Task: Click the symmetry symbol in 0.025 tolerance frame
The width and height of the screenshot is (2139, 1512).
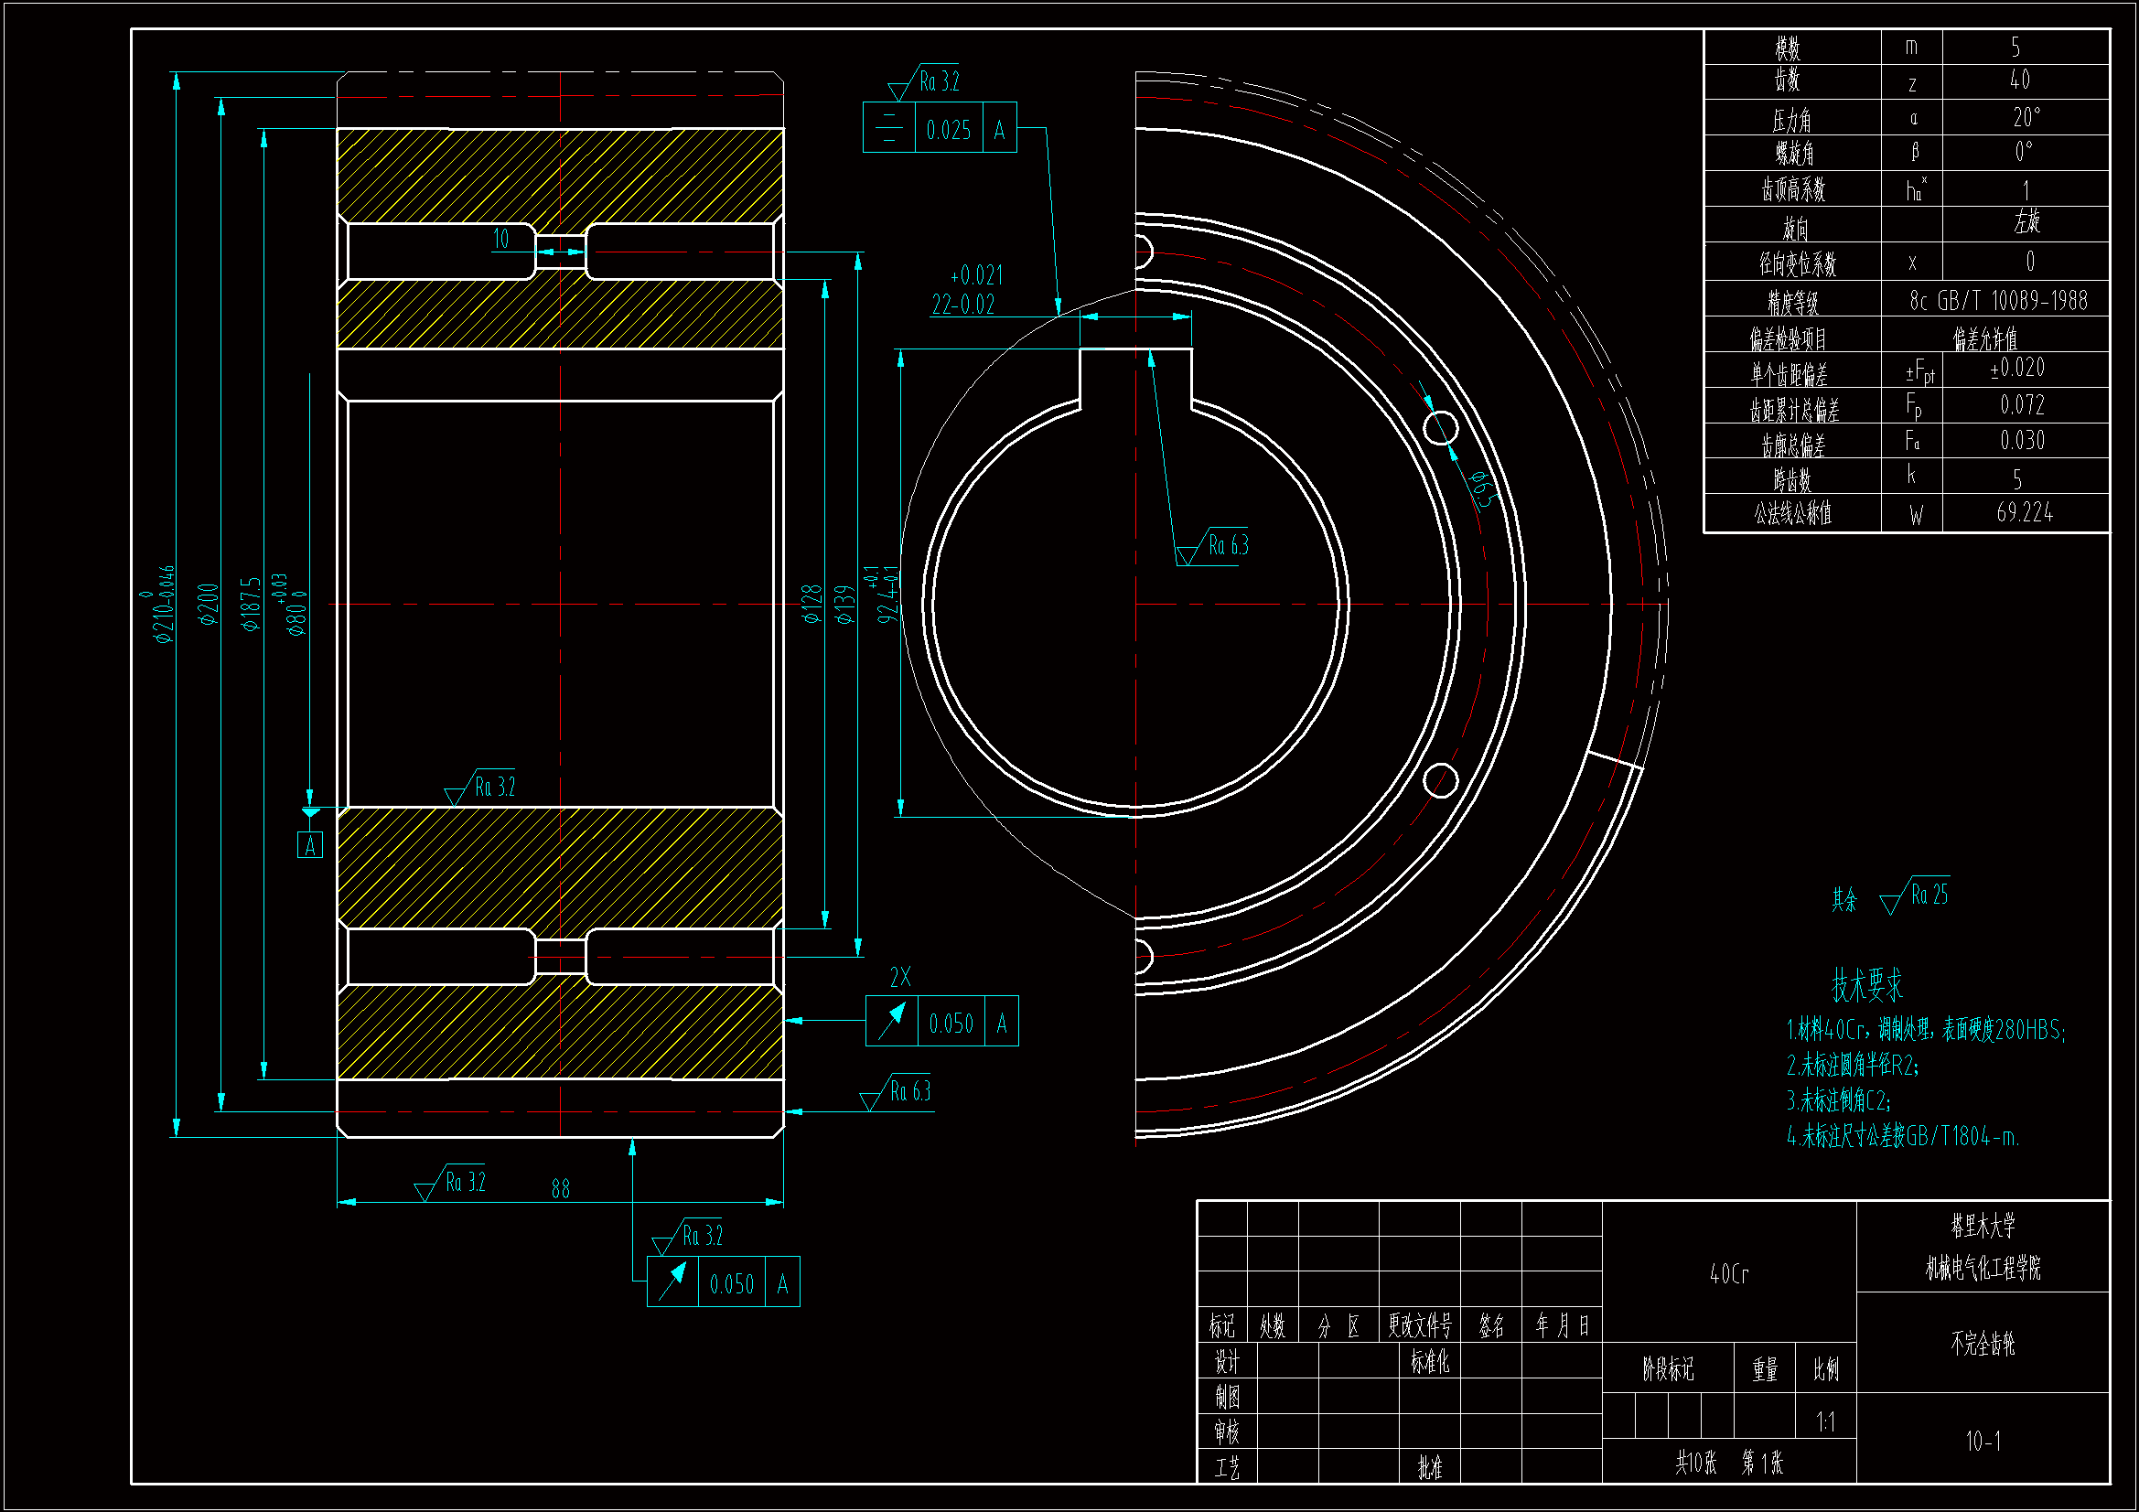Action: coord(888,129)
